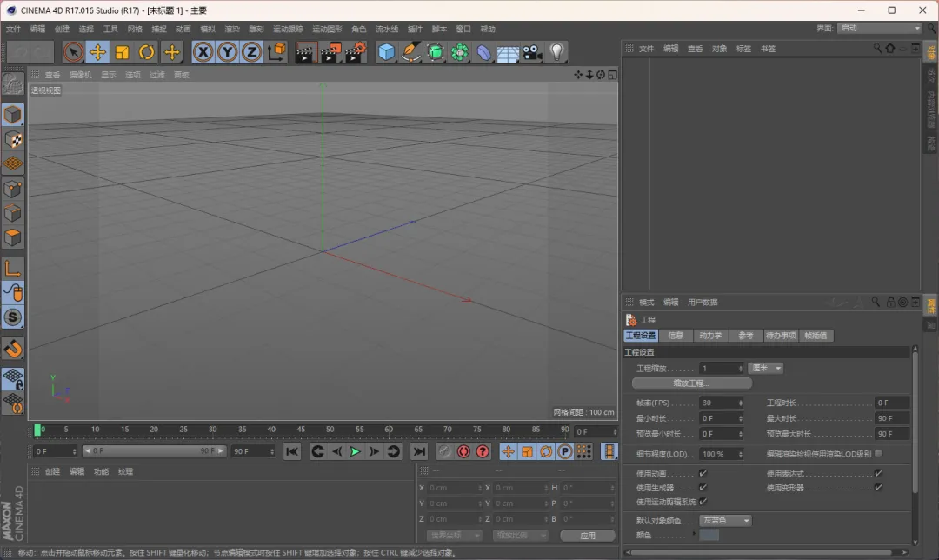Switch to the 动力学 tab
939x560 pixels.
(x=709, y=336)
